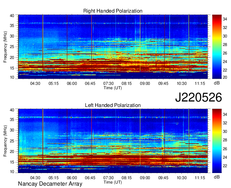This screenshot has width=231, height=188.
Task: Click the Time (UT) label under the left-handed plot
Action: tap(113, 182)
